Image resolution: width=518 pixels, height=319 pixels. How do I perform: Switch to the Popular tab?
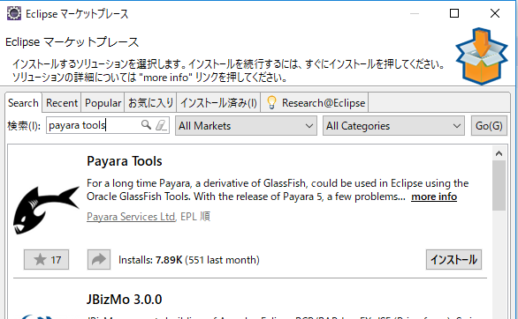pos(103,103)
